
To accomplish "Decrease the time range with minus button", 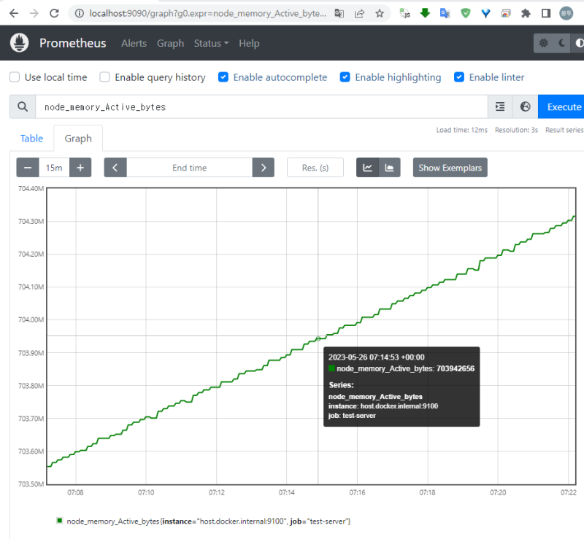I will pos(28,168).
